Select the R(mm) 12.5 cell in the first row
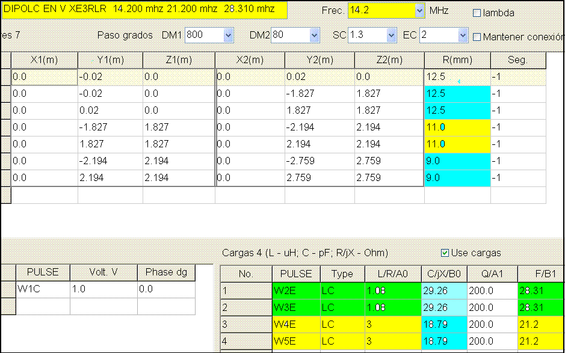The width and height of the screenshot is (565, 353). (x=458, y=77)
